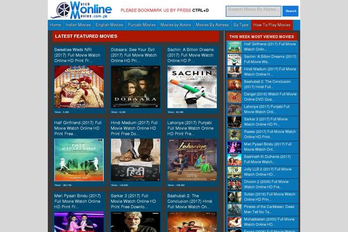This screenshot has height=232, width=348.
Task: Open Hindi Medium in most viewed list
Action: 270,72
